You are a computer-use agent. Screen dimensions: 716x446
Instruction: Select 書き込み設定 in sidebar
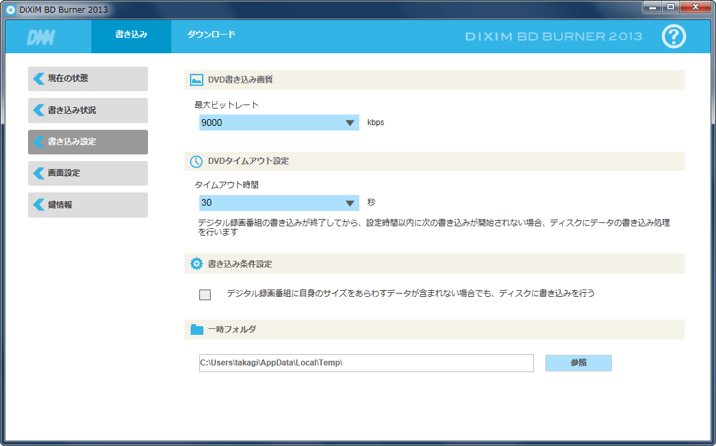click(x=88, y=142)
